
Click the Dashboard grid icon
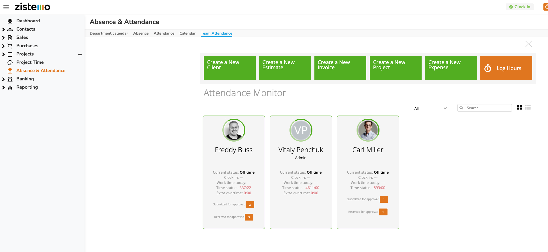point(10,21)
